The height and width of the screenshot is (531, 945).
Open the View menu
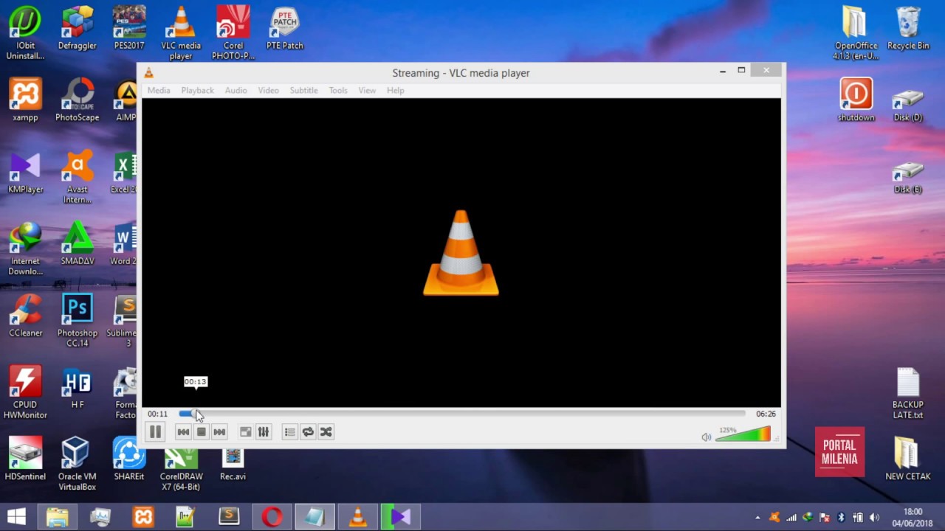pos(367,90)
